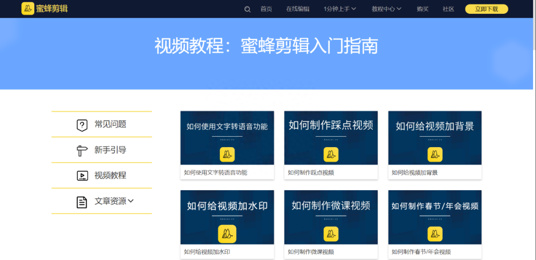The image size is (536, 260).
Task: Open 在线编辑 navigation item
Action: (x=298, y=9)
